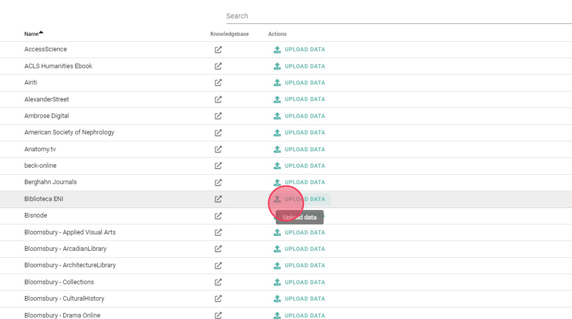
Task: Select the AccessScience row name
Action: 45,49
